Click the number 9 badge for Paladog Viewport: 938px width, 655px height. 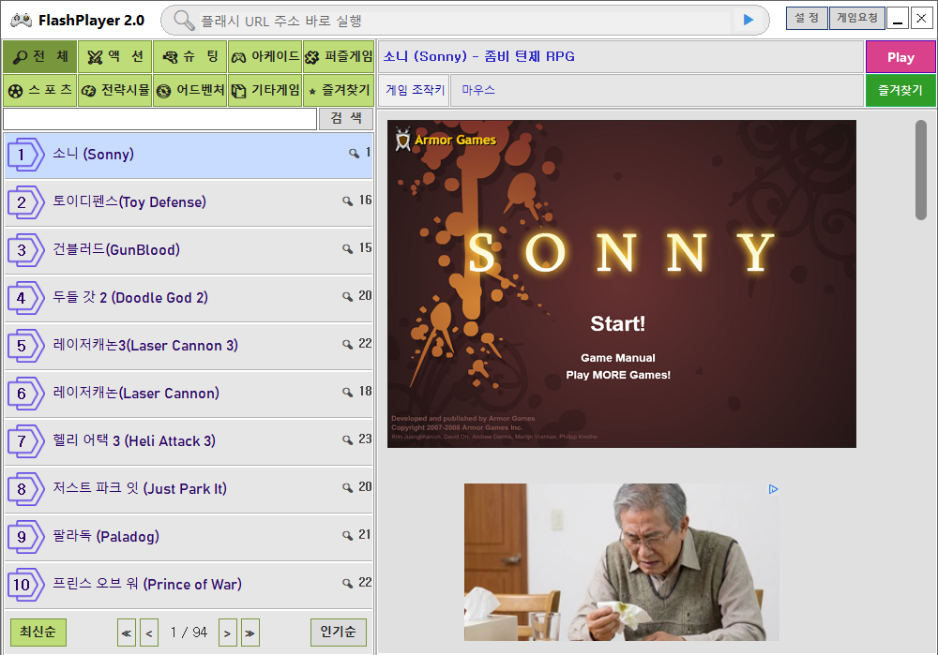click(25, 537)
